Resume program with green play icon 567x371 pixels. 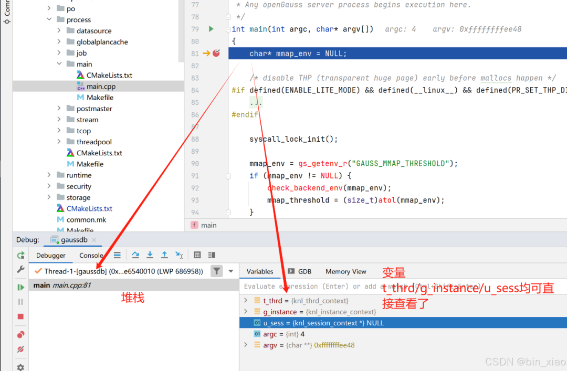20,287
